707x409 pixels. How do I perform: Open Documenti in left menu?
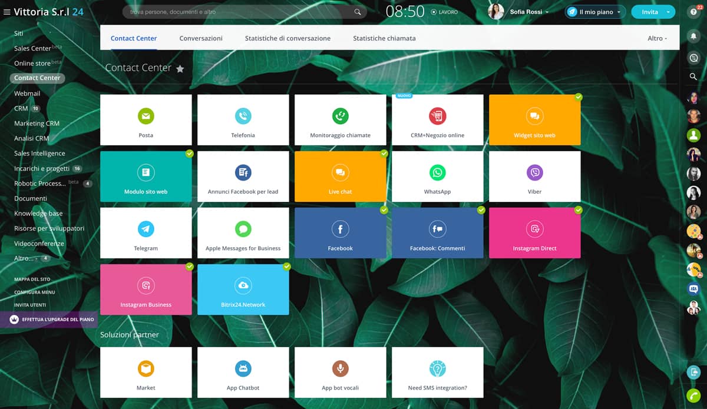[30, 198]
